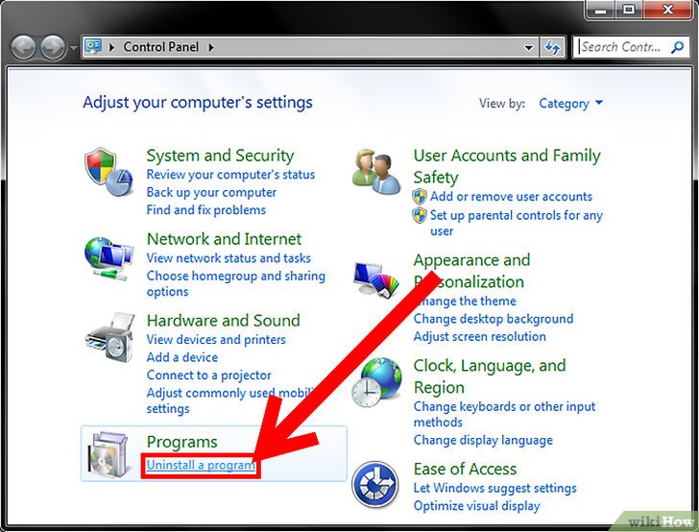Click Adjust commonly used mobility settings

[x=230, y=400]
